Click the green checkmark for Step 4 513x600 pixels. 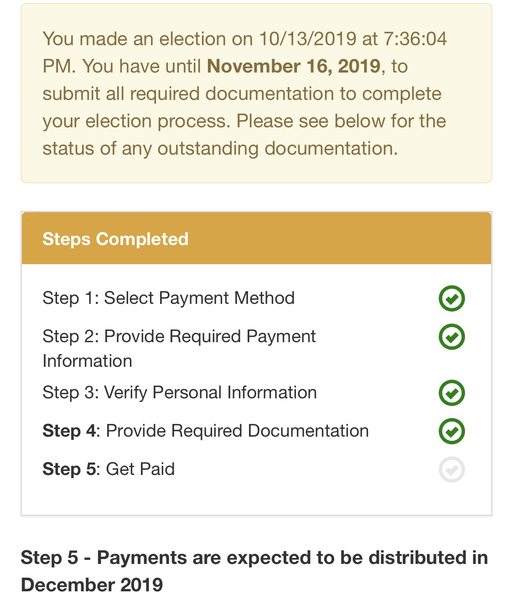(x=451, y=431)
